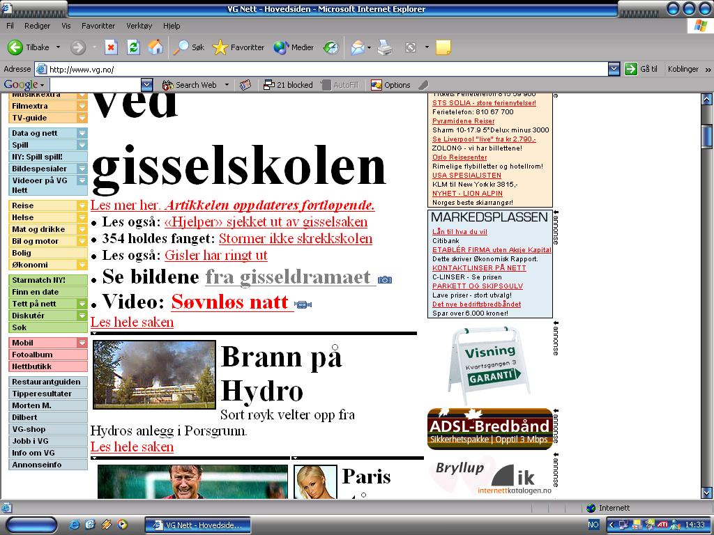Click the scrollbar up arrow
714x535 pixels.
point(707,100)
